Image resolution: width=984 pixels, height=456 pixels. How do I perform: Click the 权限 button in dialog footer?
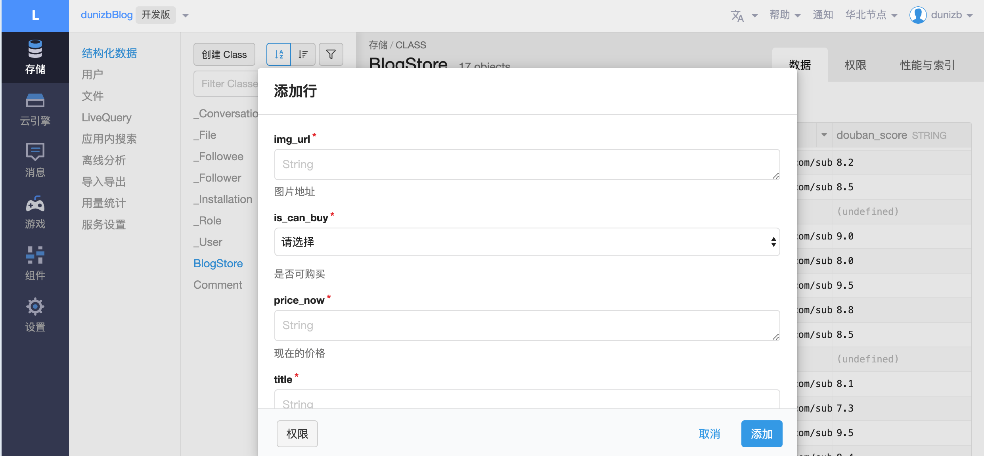coord(297,434)
